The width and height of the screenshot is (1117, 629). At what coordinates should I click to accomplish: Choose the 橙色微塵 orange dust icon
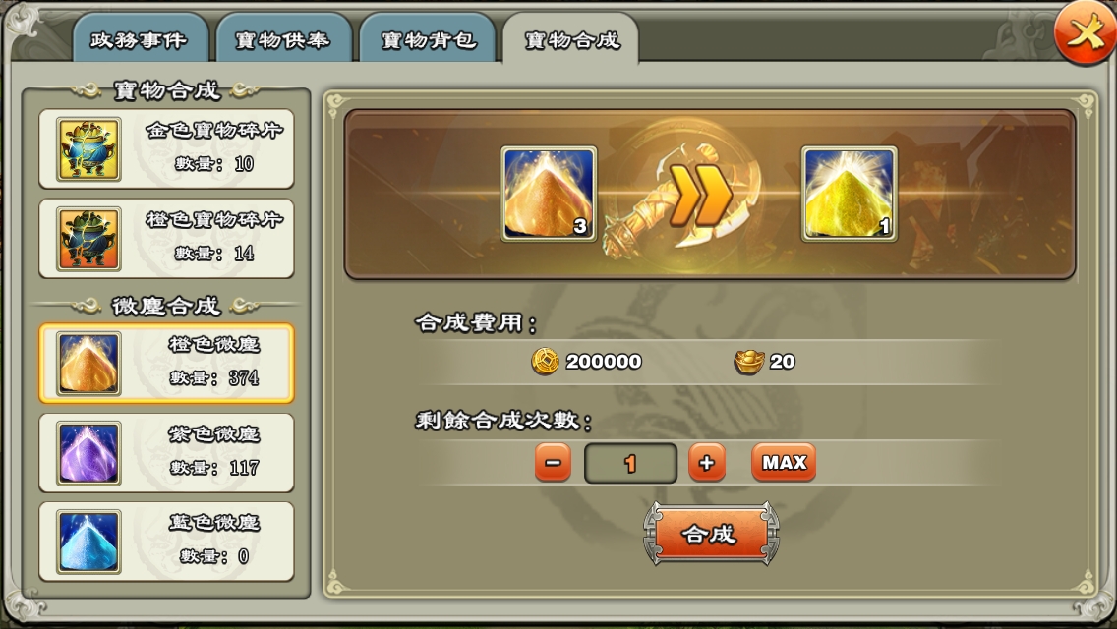88,364
